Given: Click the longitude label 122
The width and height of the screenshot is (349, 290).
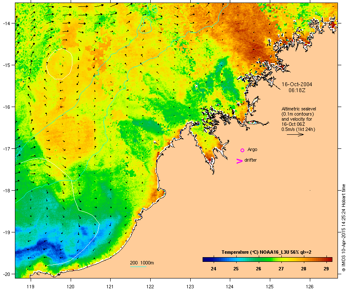Looking at the screenshot, I should coord(150,287).
